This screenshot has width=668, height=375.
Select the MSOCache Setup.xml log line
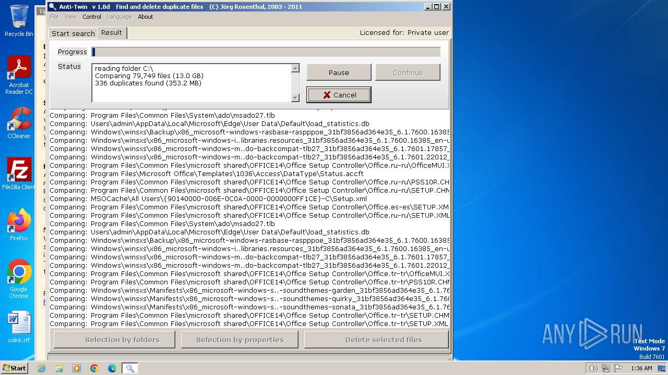pyautogui.click(x=208, y=198)
